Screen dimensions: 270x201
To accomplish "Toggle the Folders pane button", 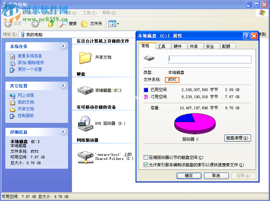I will click(x=92, y=24).
